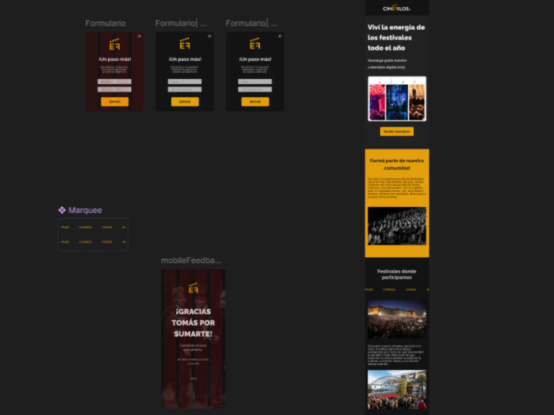This screenshot has width=554, height=415.
Task: Select the calendar image with three festival photos
Action: tap(397, 99)
